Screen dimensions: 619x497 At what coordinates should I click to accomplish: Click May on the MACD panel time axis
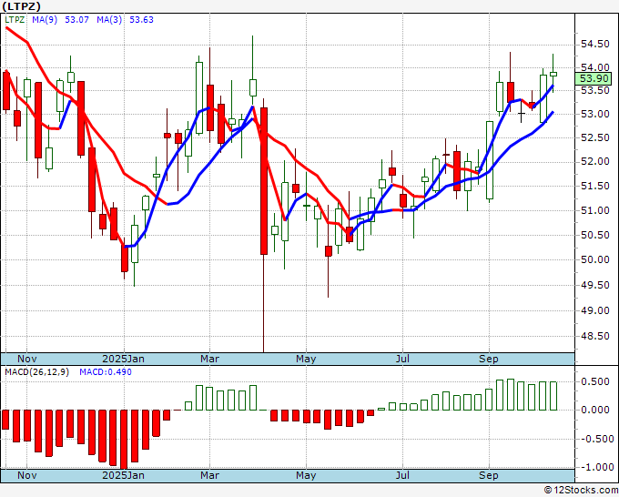(306, 475)
